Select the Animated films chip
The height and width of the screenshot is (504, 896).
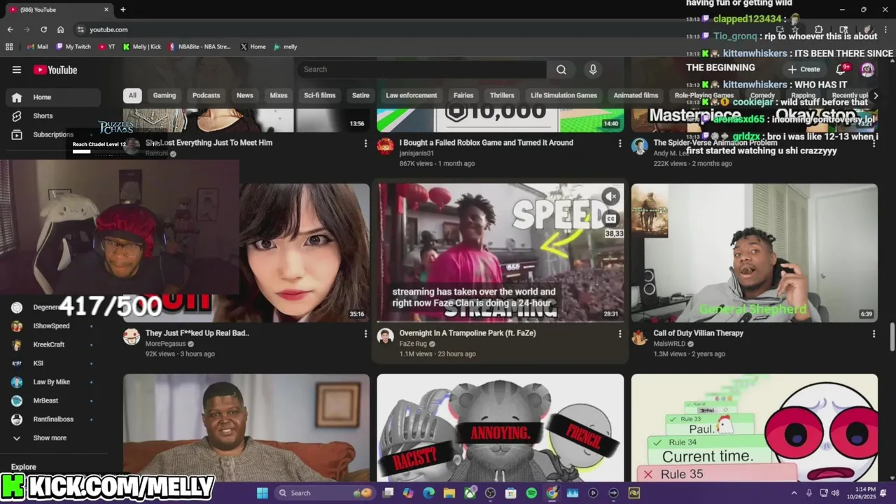(636, 95)
